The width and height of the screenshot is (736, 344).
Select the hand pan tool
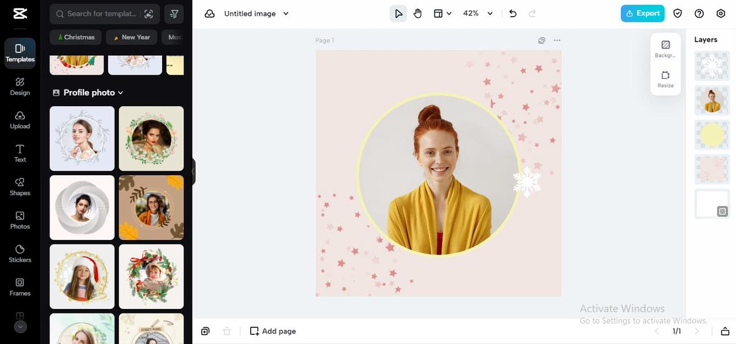click(x=417, y=13)
